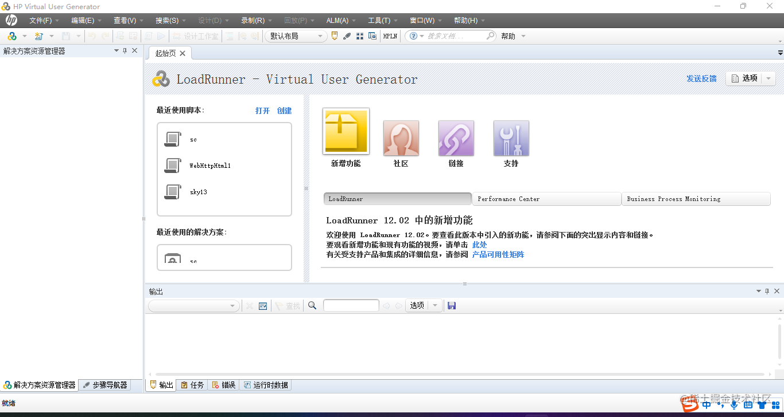
Task: Click the HPLN toolbar icon
Action: [x=390, y=36]
